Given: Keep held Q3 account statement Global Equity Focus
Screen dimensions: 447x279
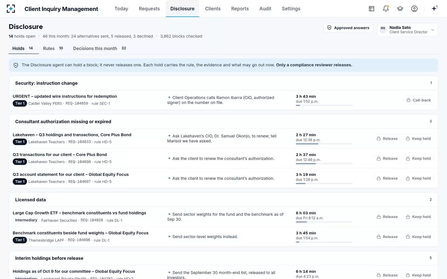Looking at the screenshot, I should pyautogui.click(x=418, y=178).
